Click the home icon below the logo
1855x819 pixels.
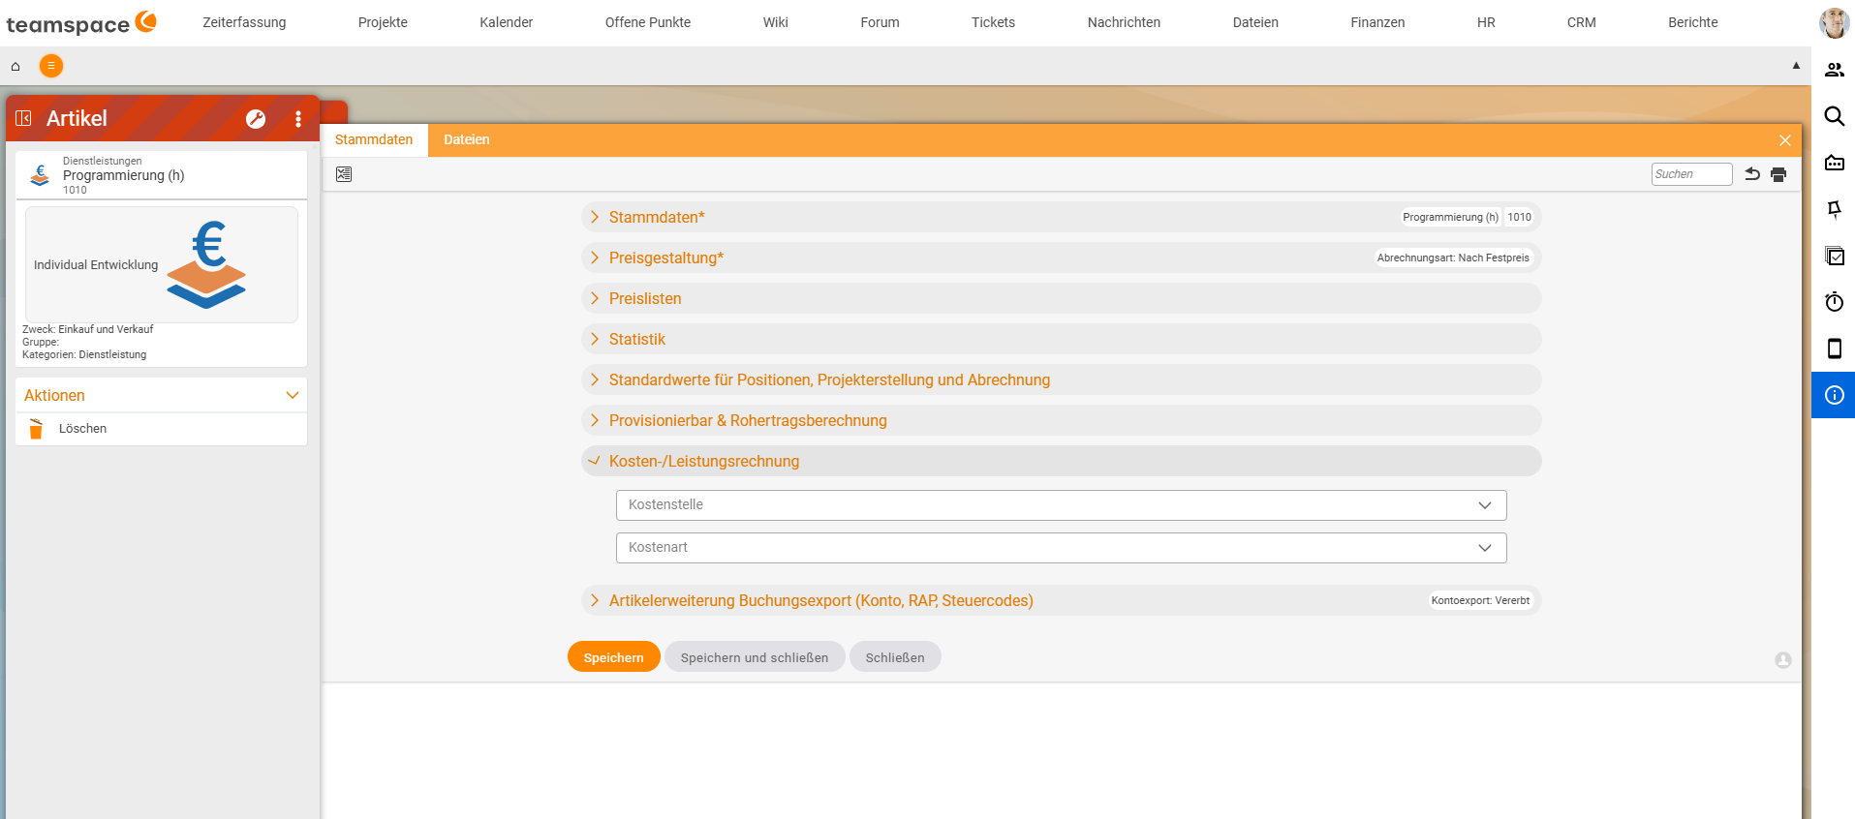tap(15, 67)
